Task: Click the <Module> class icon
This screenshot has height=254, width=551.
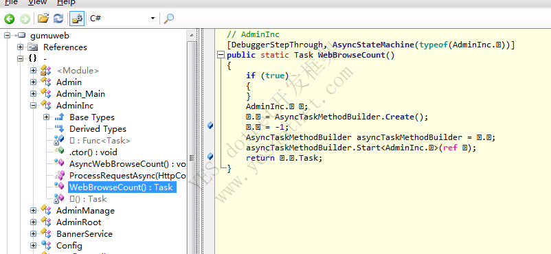Action: pyautogui.click(x=45, y=71)
